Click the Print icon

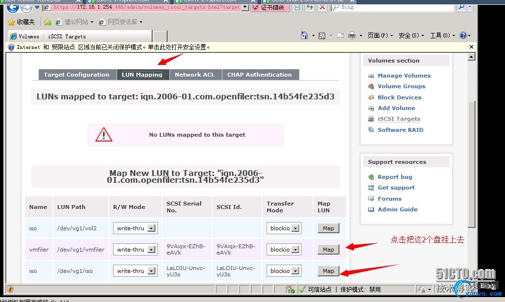coord(352,35)
